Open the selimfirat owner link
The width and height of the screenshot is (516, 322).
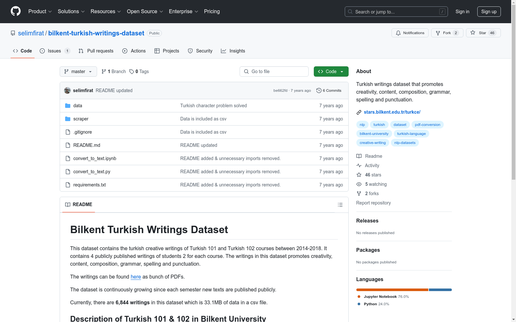point(31,33)
